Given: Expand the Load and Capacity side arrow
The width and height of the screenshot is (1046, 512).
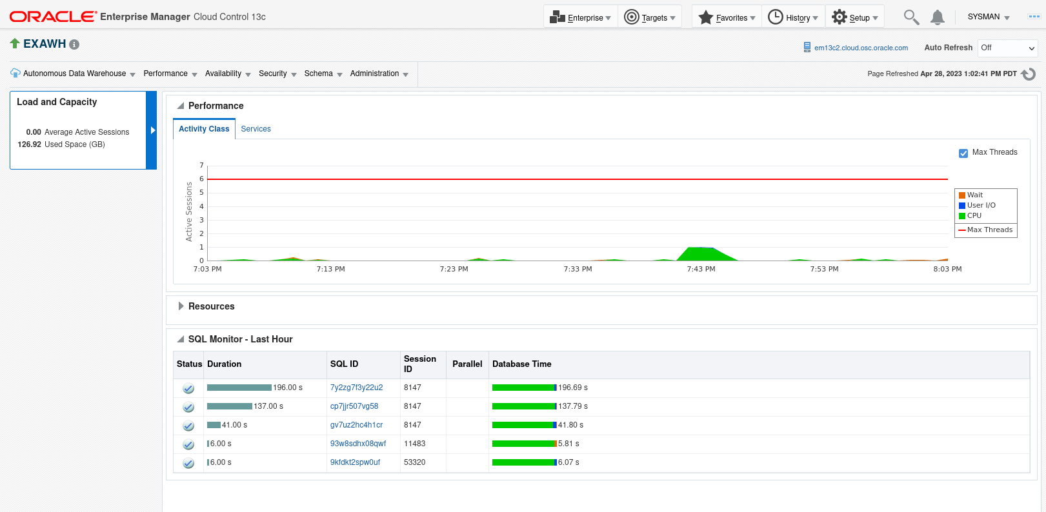Looking at the screenshot, I should pos(152,130).
